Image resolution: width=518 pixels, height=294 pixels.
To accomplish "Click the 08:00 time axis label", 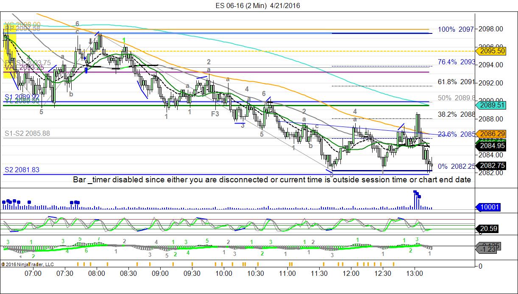I will 97,273.
